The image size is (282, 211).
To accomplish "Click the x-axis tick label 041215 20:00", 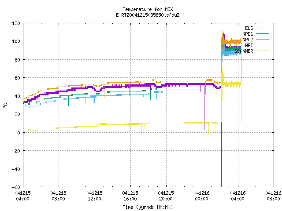I will tap(166, 196).
